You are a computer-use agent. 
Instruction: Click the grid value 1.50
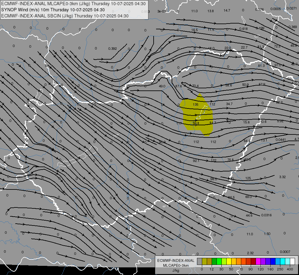click(267, 234)
